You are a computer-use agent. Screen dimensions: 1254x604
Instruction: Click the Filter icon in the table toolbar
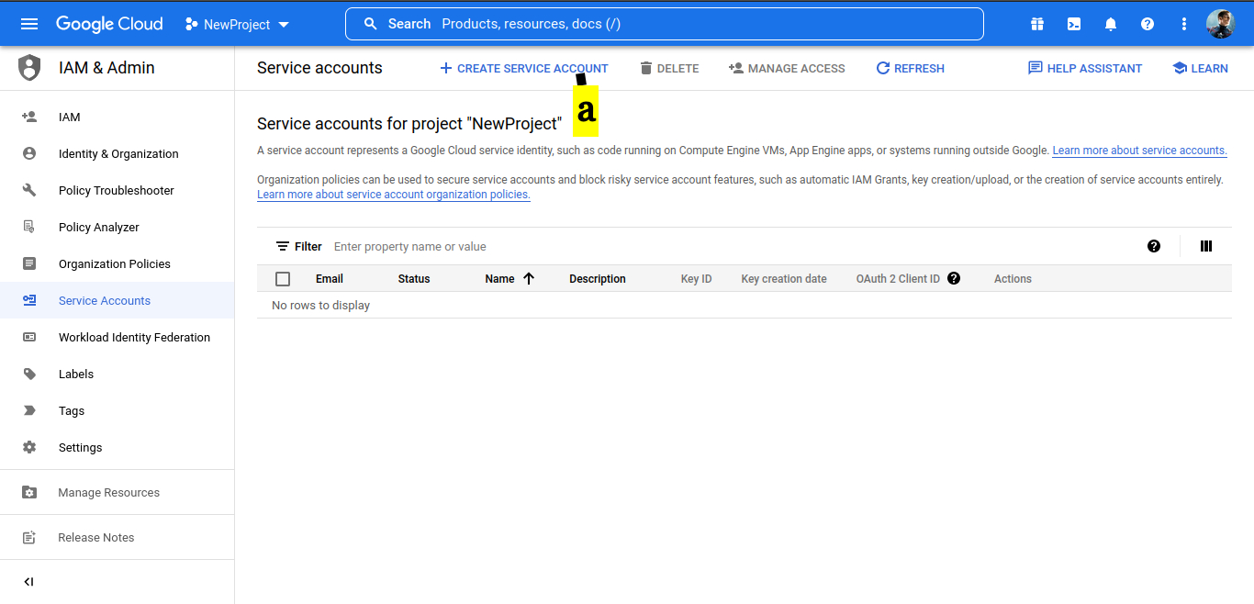(x=283, y=246)
